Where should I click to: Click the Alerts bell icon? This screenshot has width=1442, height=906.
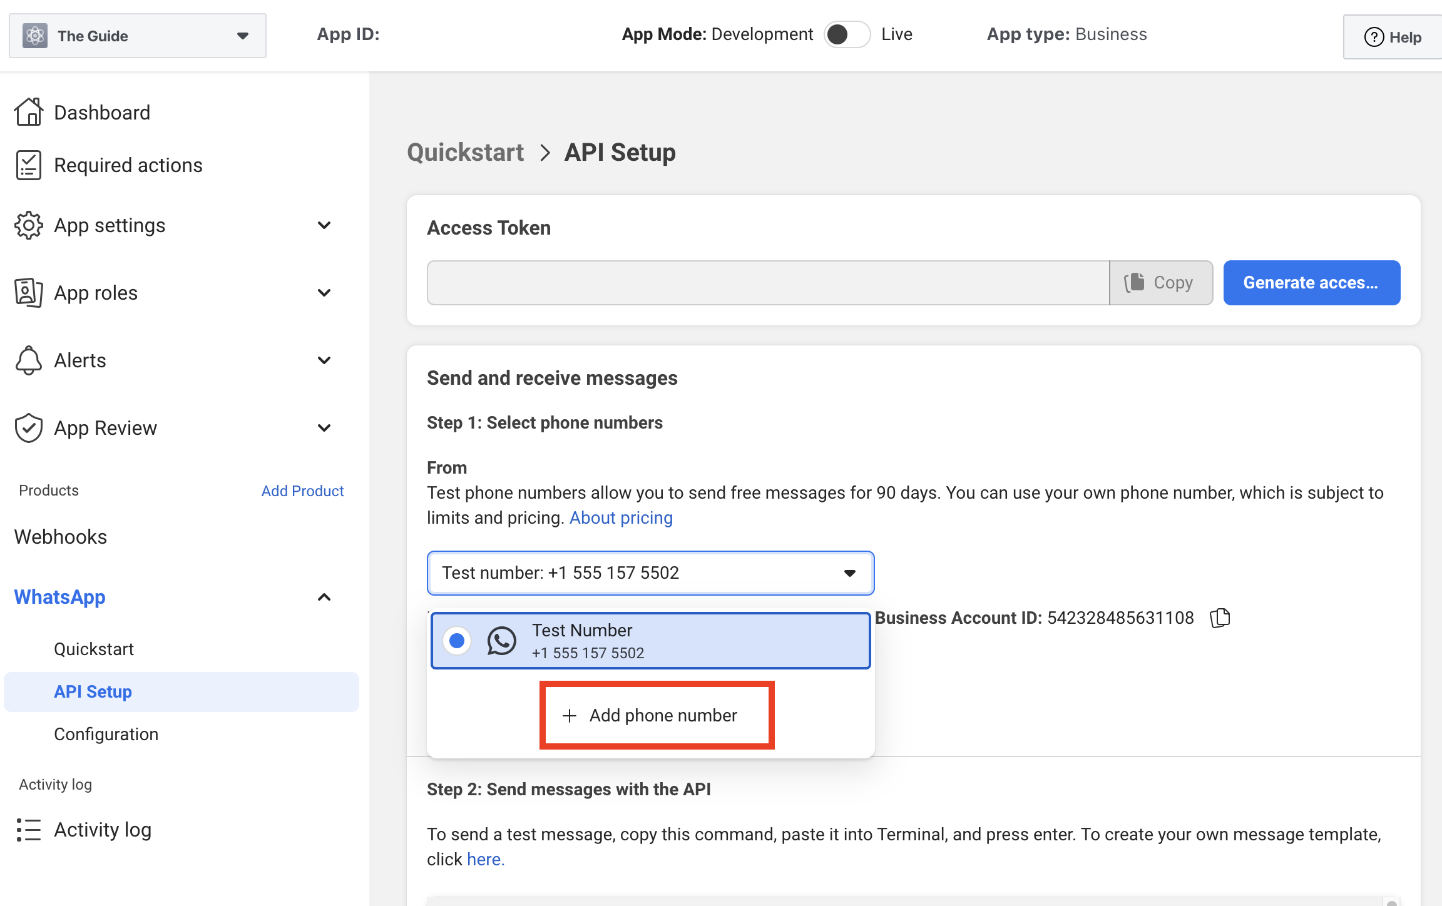pos(29,360)
